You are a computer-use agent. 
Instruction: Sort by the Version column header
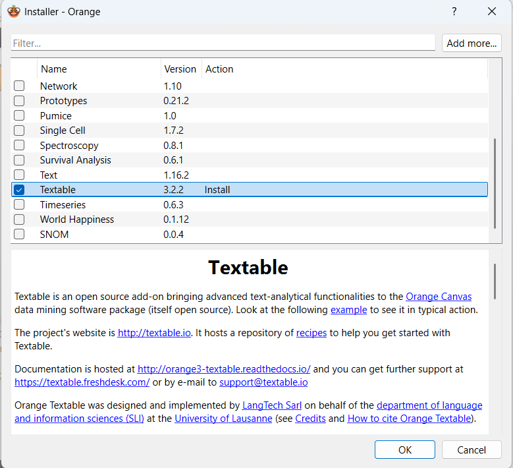click(181, 69)
